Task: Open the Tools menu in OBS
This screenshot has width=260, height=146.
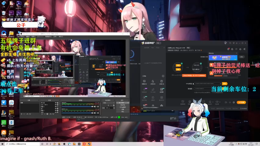Action: click(x=55, y=37)
